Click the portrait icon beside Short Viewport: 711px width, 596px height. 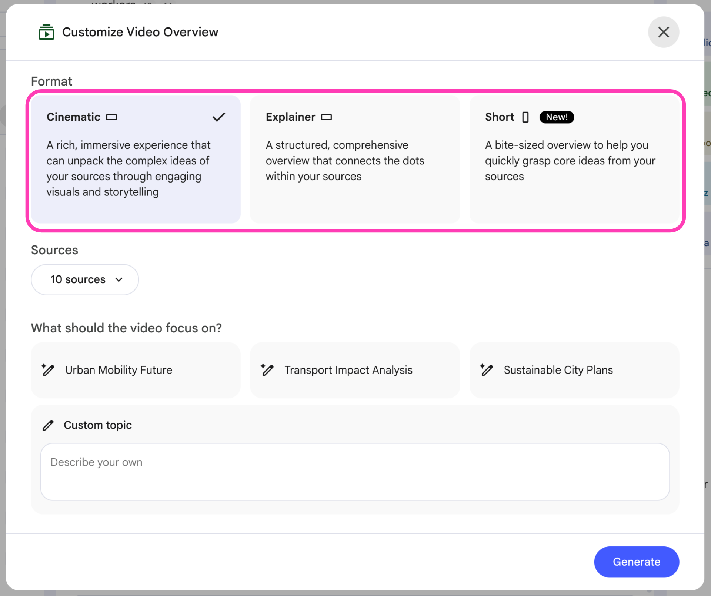pyautogui.click(x=525, y=117)
